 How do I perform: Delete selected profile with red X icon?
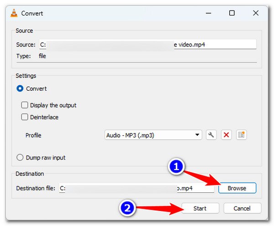[x=227, y=135]
